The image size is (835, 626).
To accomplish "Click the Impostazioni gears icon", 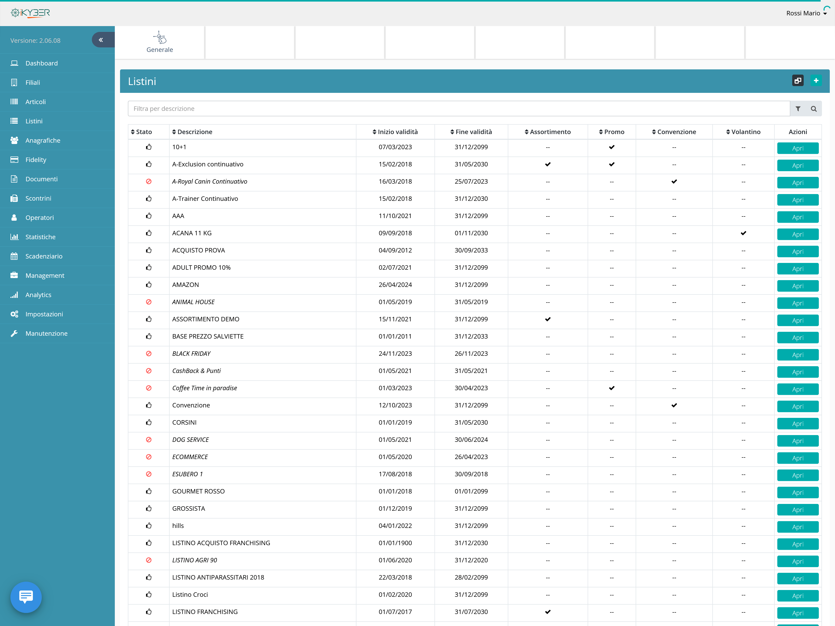I will click(x=14, y=314).
